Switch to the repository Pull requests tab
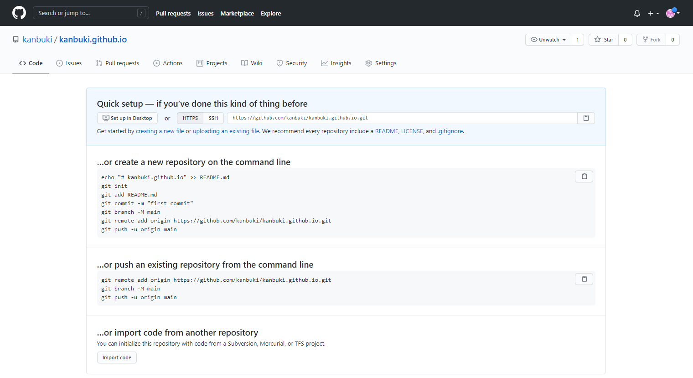Screen dimensions: 693x378 click(118, 63)
